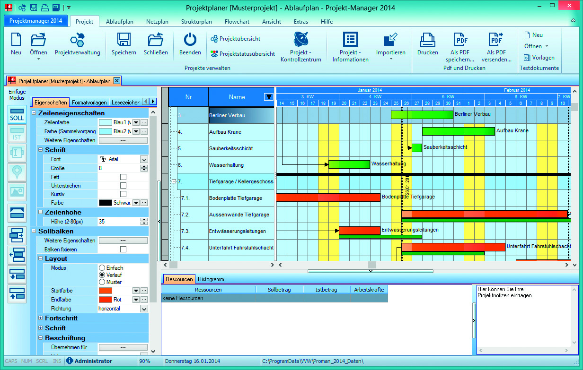Select the SOLL insert mode

tap(17, 115)
